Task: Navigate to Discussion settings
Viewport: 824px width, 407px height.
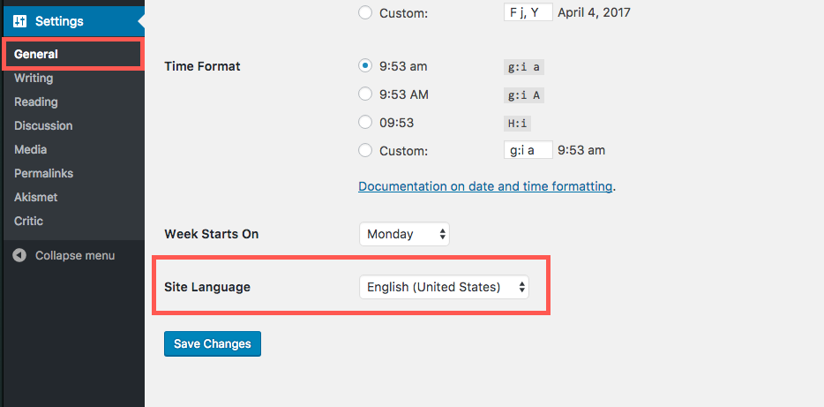Action: 43,125
